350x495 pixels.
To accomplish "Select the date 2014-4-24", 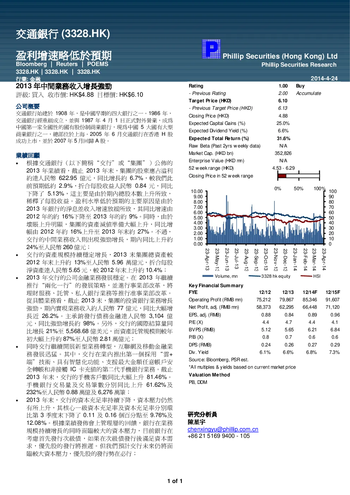I will tap(324, 78).
